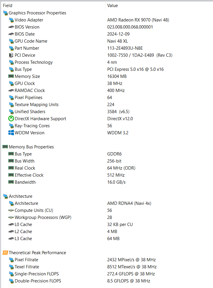This screenshot has width=213, height=288.
Task: Select the DirectX v12.0 value
Action: (120, 119)
